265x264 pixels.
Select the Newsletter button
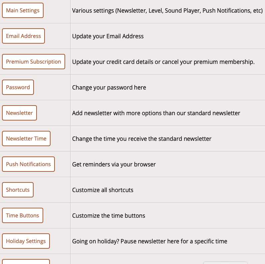point(19,113)
